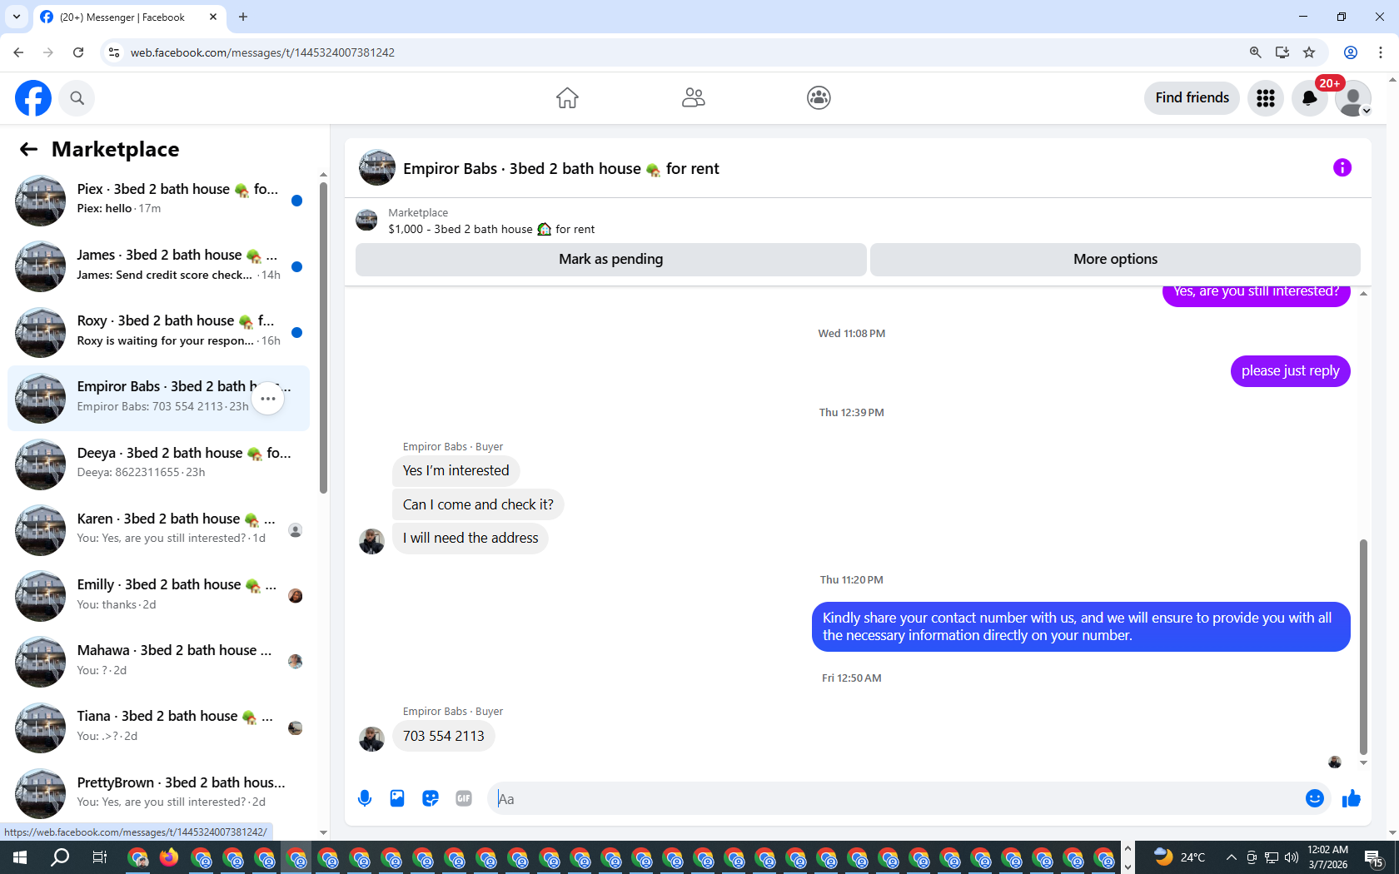Choose a sticker with the sticker icon

pos(431,799)
